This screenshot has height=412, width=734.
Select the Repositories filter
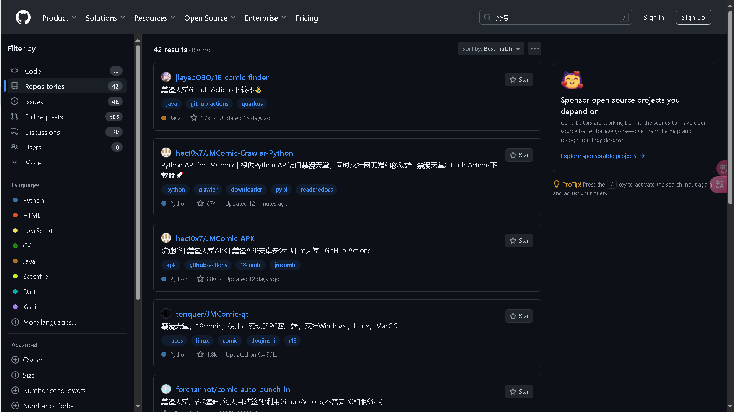coord(67,86)
